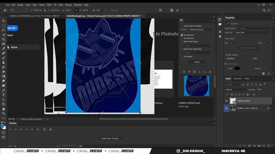Viewport: 275px width, 154px height.
Task: Open the black Color swatch in Properties
Action: pyautogui.click(x=237, y=68)
